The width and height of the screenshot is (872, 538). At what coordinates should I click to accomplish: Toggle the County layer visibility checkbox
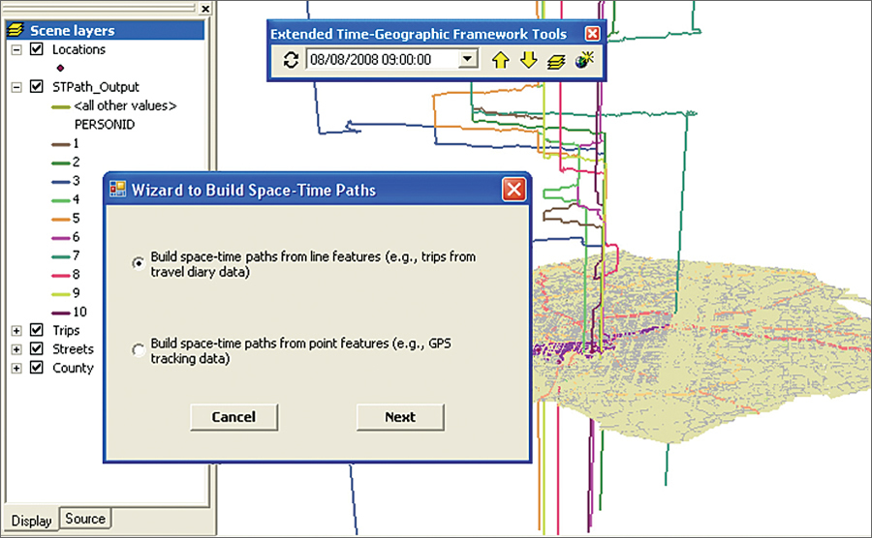pyautogui.click(x=37, y=368)
